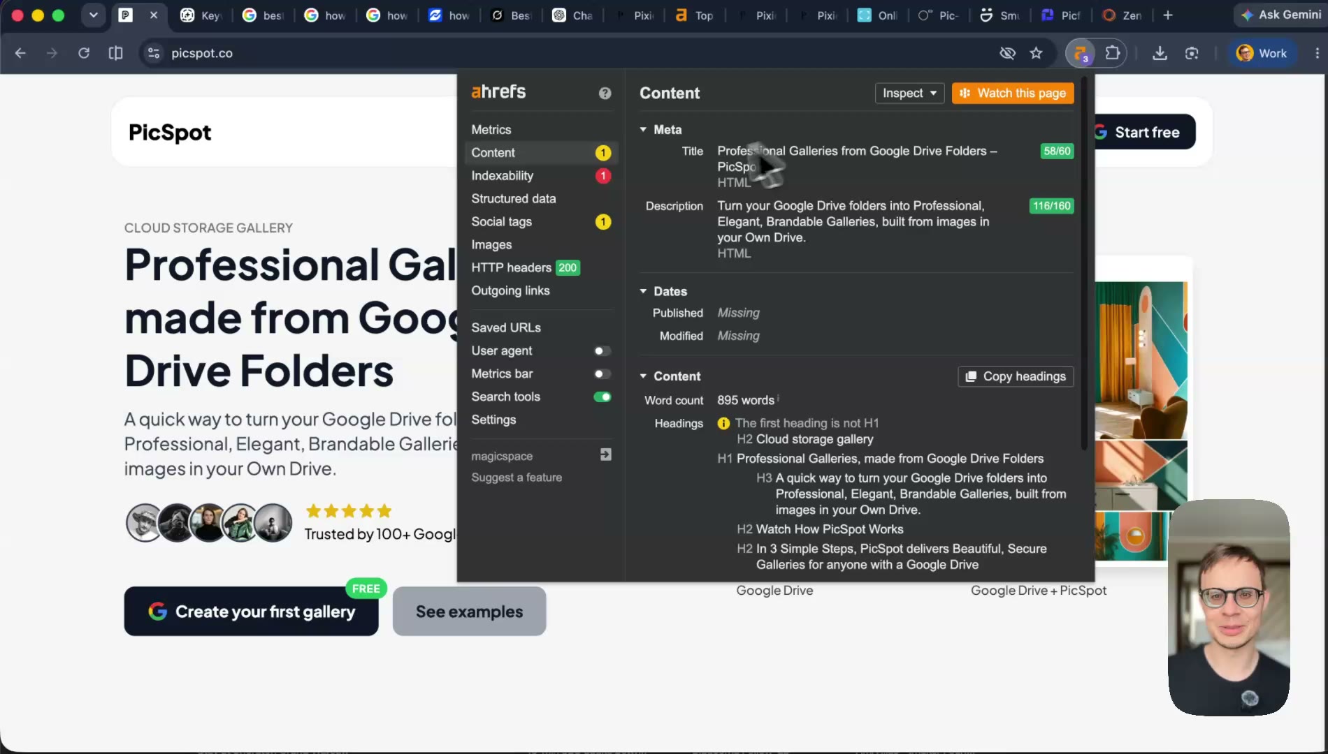1328x754 pixels.
Task: Collapse the Dates section
Action: click(x=643, y=291)
